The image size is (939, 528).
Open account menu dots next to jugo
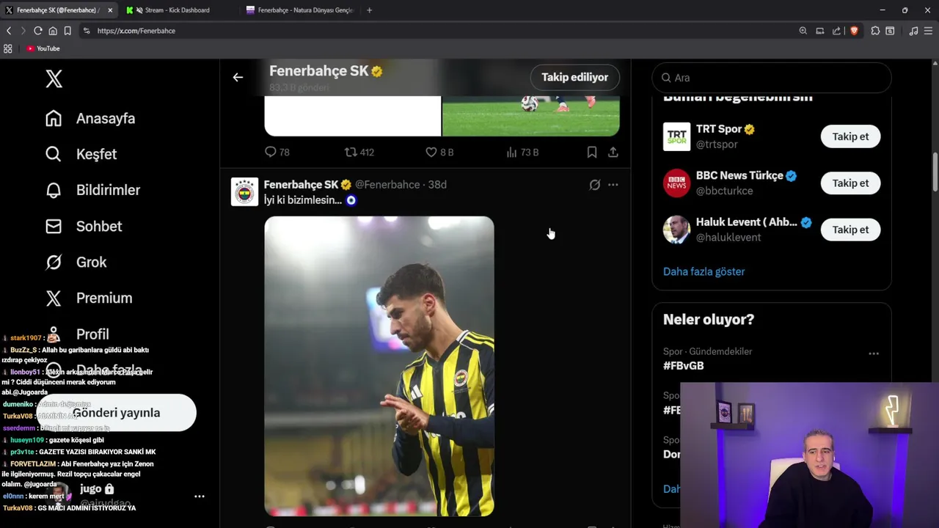point(199,496)
